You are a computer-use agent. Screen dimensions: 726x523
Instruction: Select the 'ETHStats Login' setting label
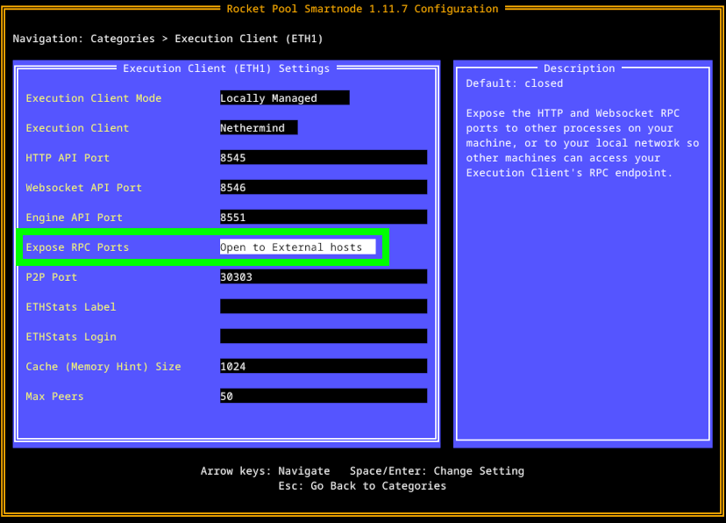(71, 337)
